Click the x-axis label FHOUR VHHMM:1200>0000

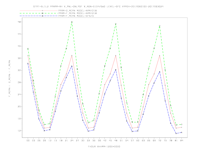pyautogui.click(x=104, y=146)
